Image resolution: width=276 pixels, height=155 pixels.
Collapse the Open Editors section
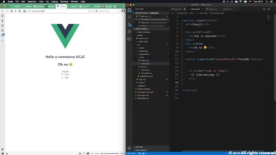tap(134, 13)
